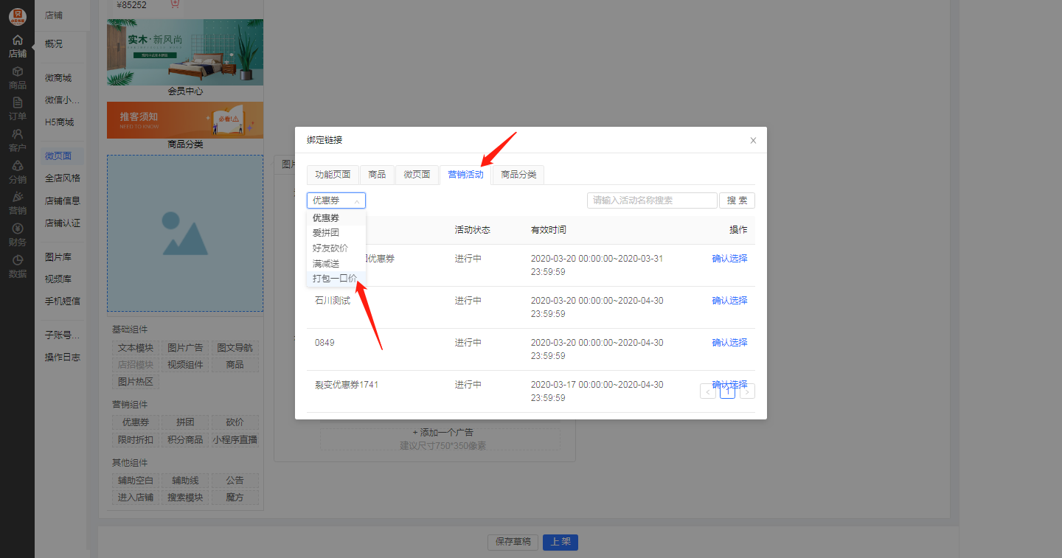Select 爱拼团 from the dropdown list
This screenshot has width=1062, height=558.
[x=327, y=232]
